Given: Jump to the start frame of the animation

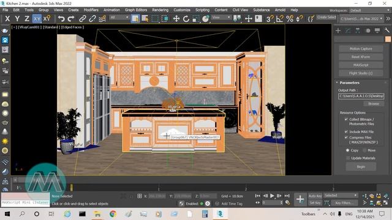Looking at the screenshot, I should (258, 196).
